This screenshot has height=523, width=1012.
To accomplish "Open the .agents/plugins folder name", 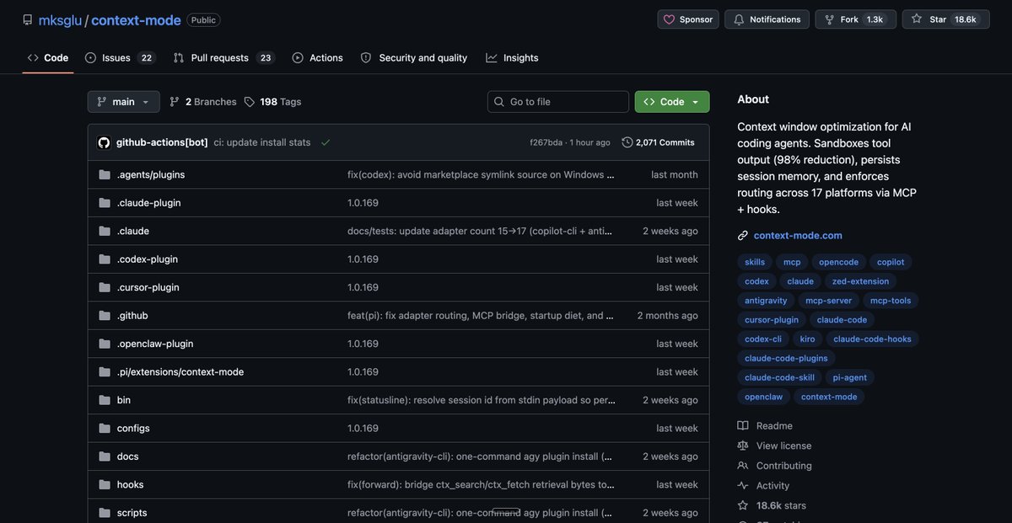I will point(151,174).
